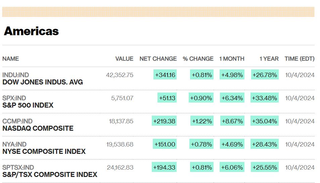Click the +0.90% percent change cell
The image size is (320, 183).
201,98
